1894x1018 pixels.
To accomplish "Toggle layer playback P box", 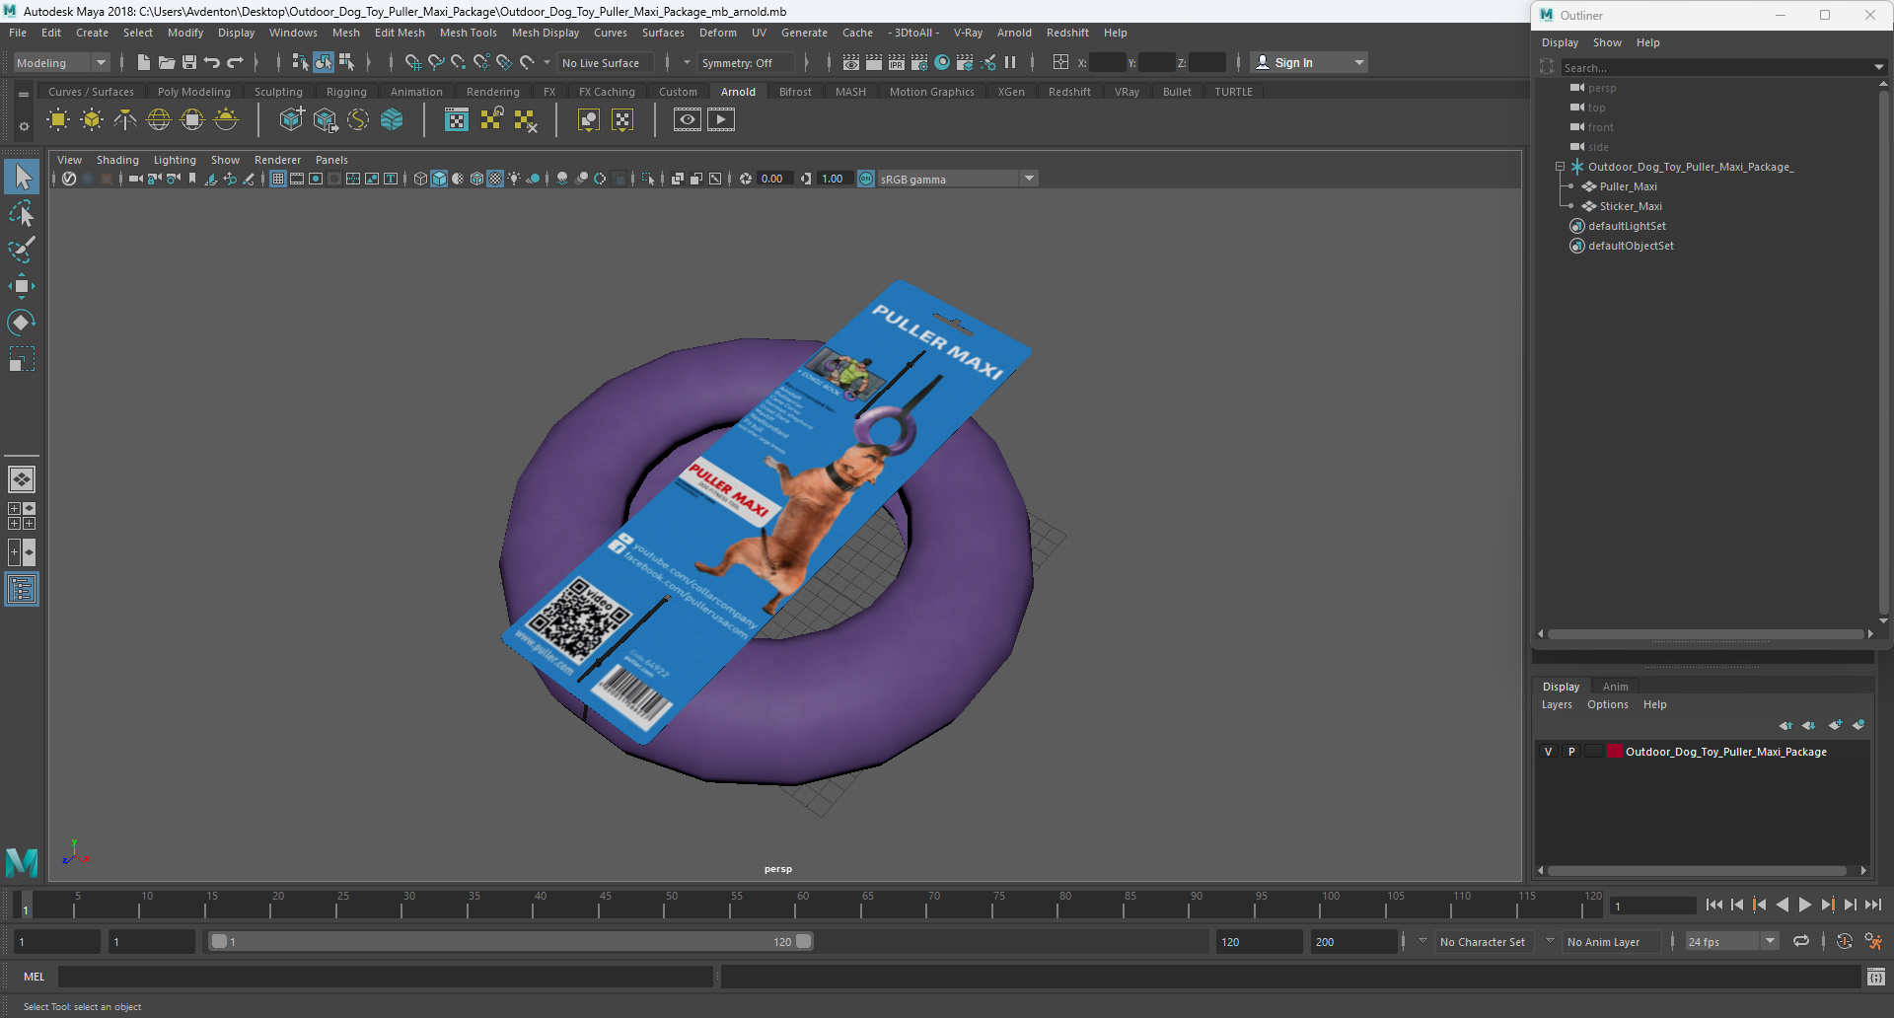I will 1571,752.
